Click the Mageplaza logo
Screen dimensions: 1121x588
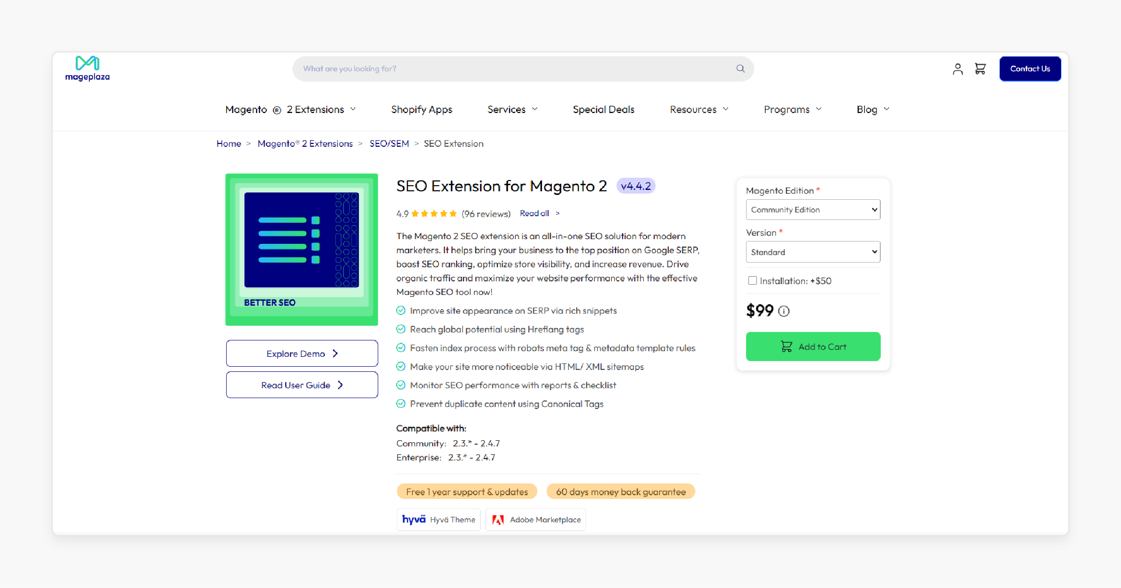click(87, 68)
